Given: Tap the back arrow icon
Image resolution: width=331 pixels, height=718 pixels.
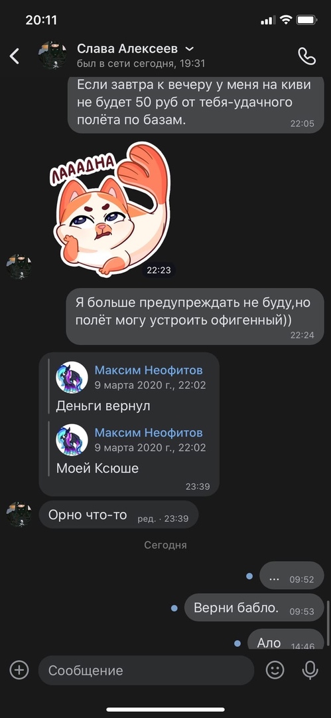Looking at the screenshot, I should click(x=15, y=57).
